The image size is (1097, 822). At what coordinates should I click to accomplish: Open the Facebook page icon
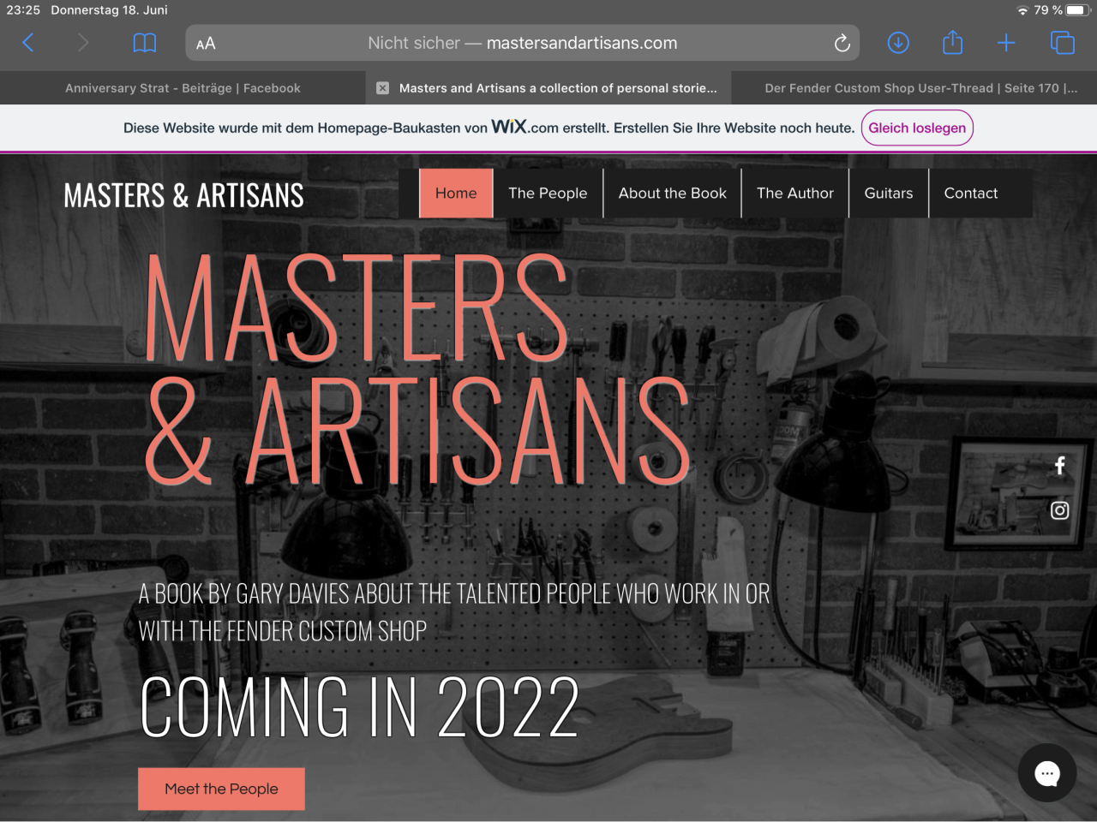click(x=1060, y=465)
